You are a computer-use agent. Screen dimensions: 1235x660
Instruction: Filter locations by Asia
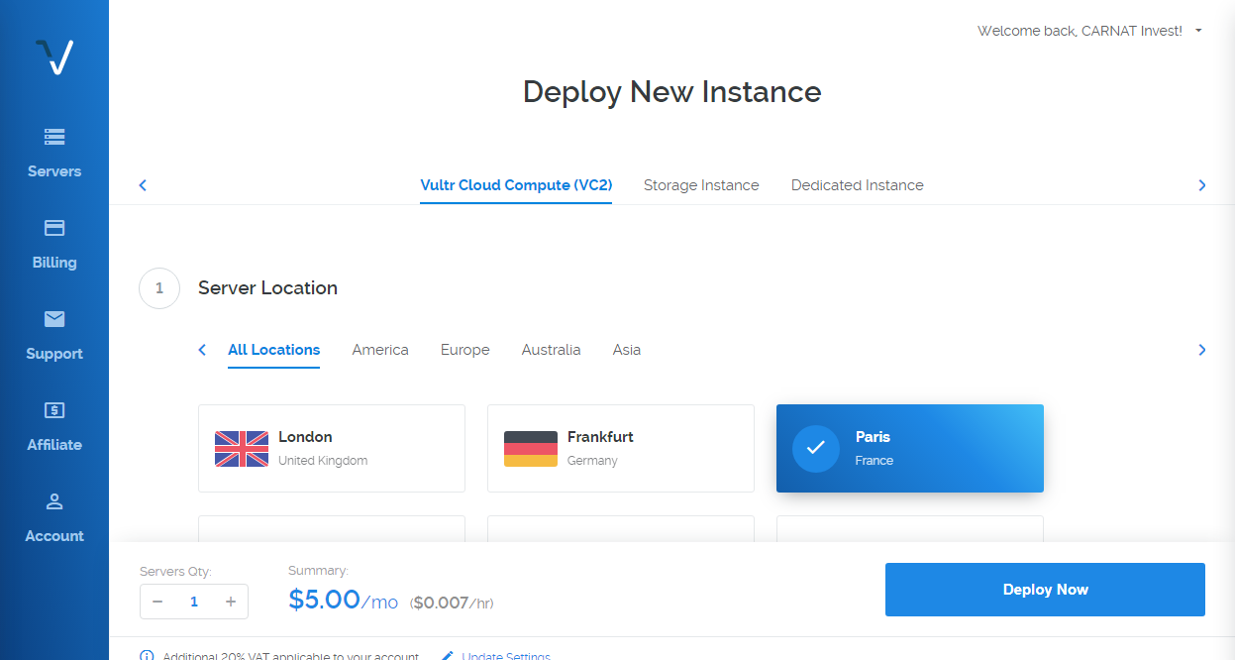point(627,350)
